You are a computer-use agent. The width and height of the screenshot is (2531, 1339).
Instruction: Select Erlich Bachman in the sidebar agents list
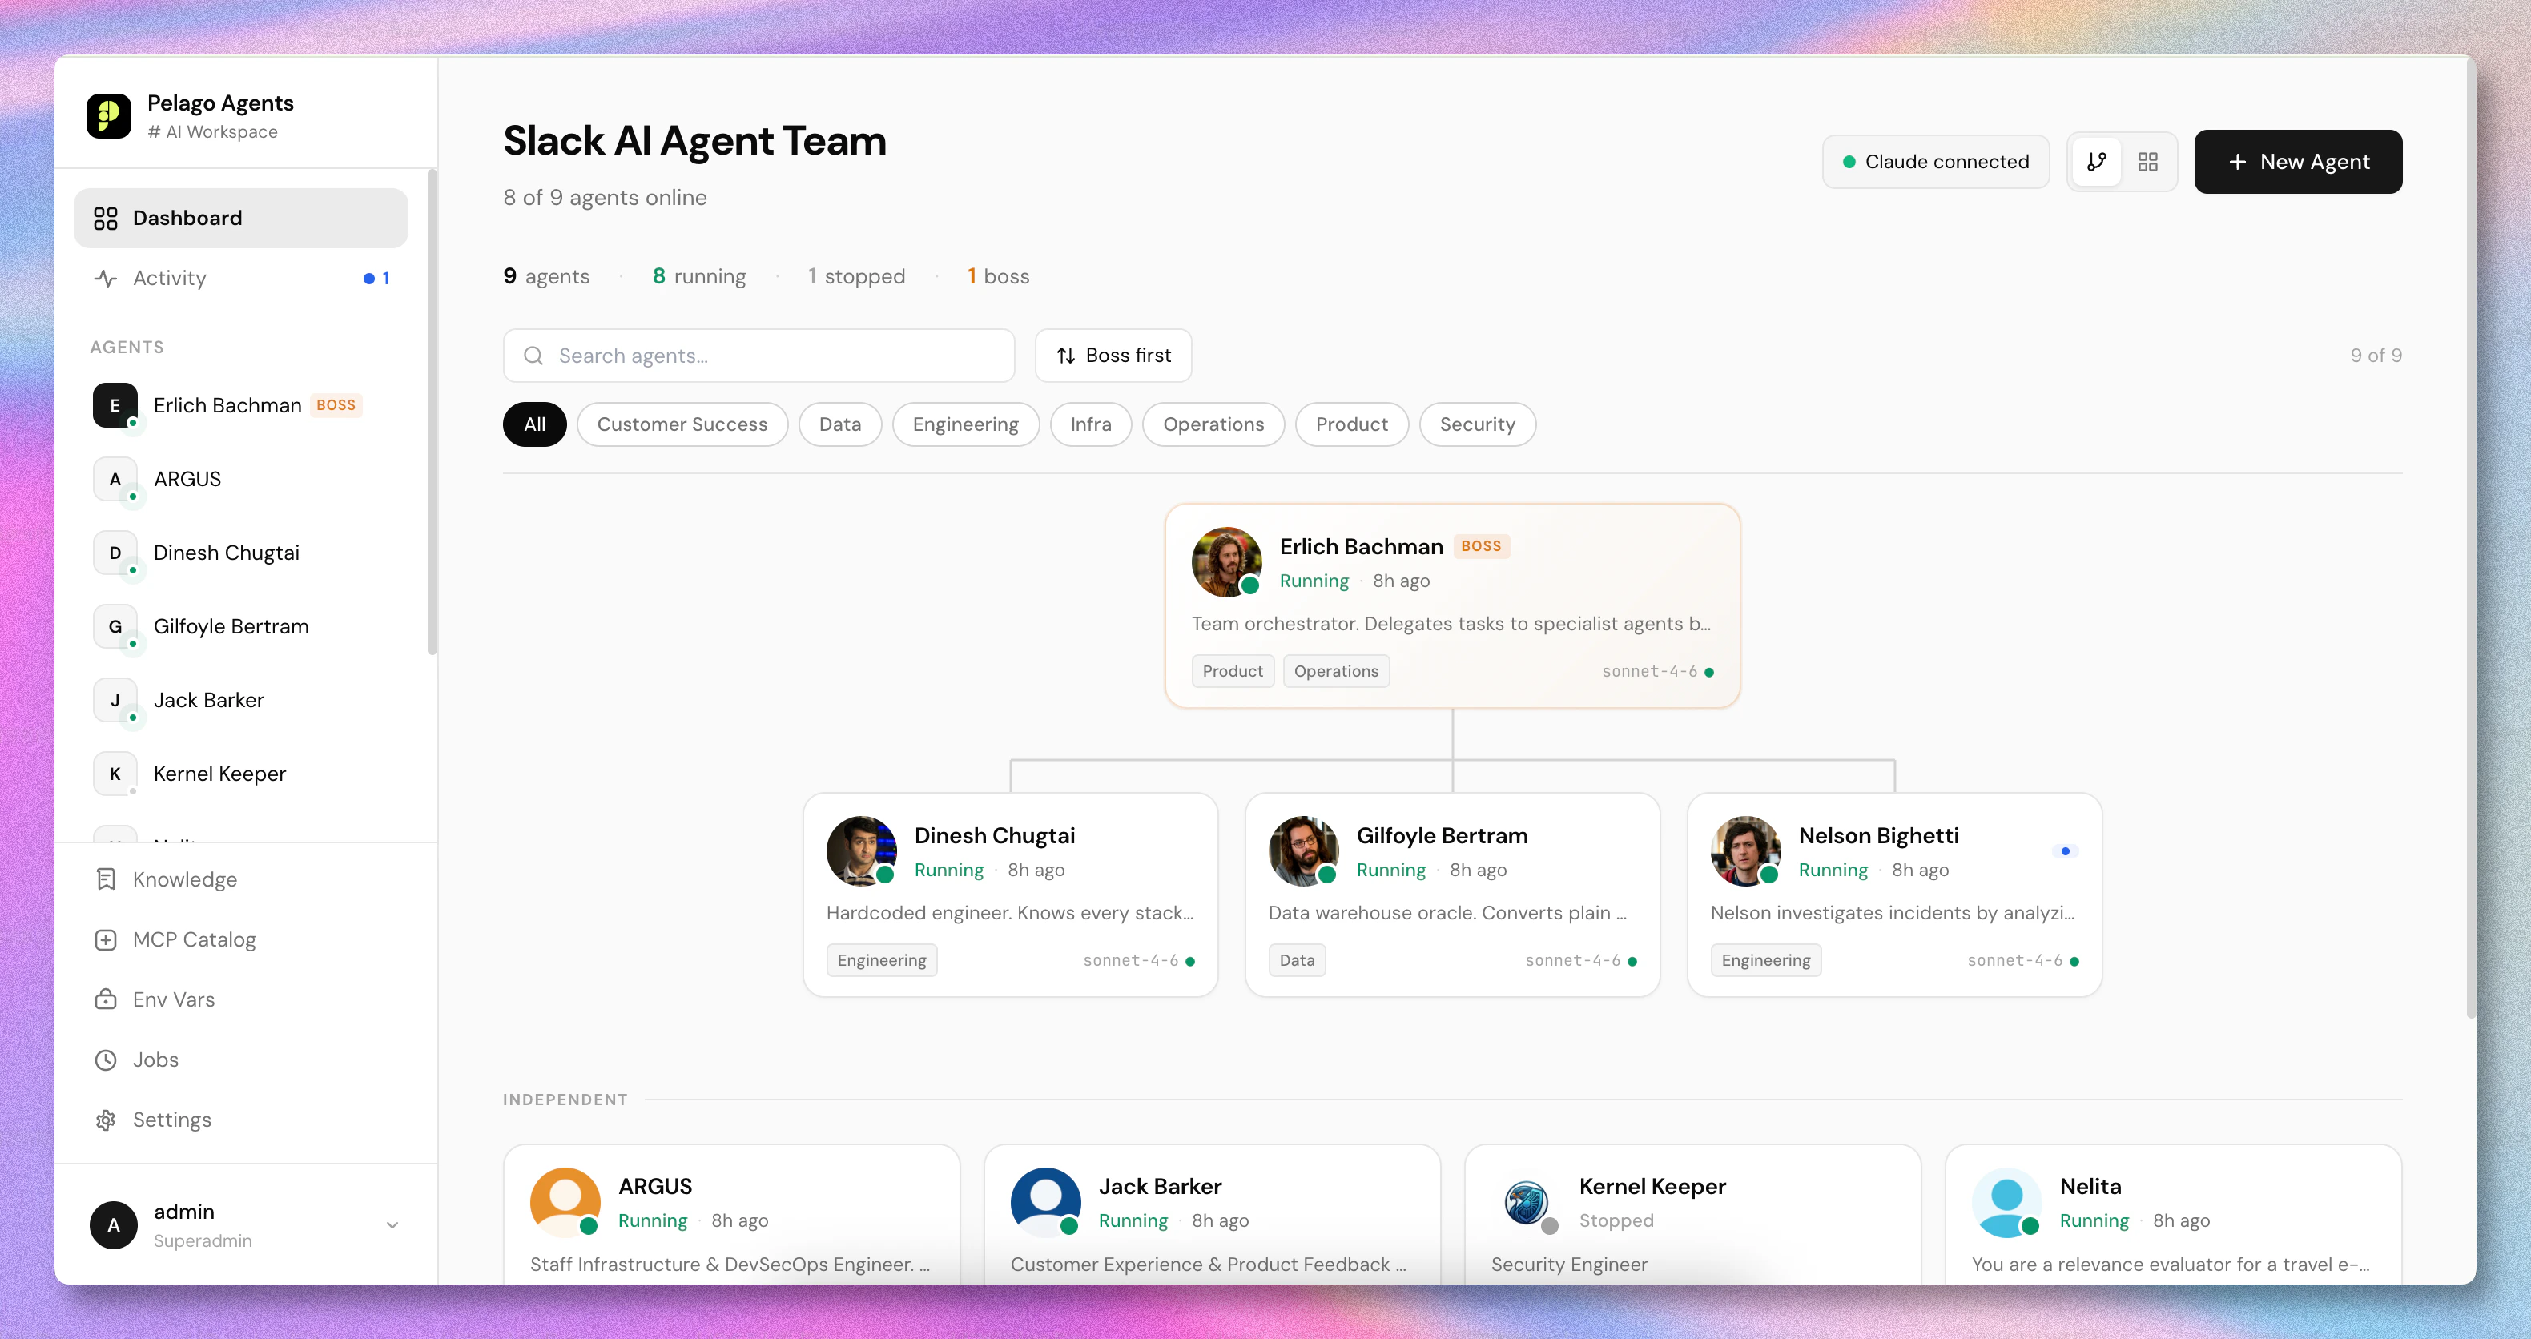pos(241,406)
